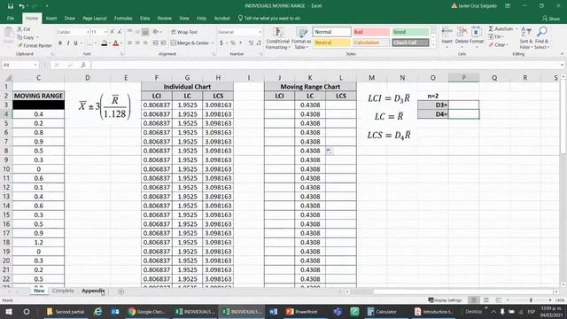Open the Appendix sheet tab
Image resolution: width=567 pixels, height=319 pixels.
tap(93, 291)
